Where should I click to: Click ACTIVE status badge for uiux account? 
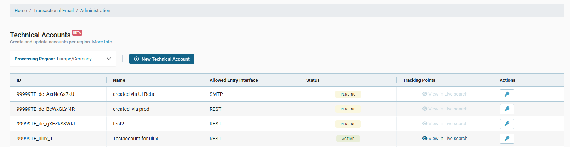(348, 139)
